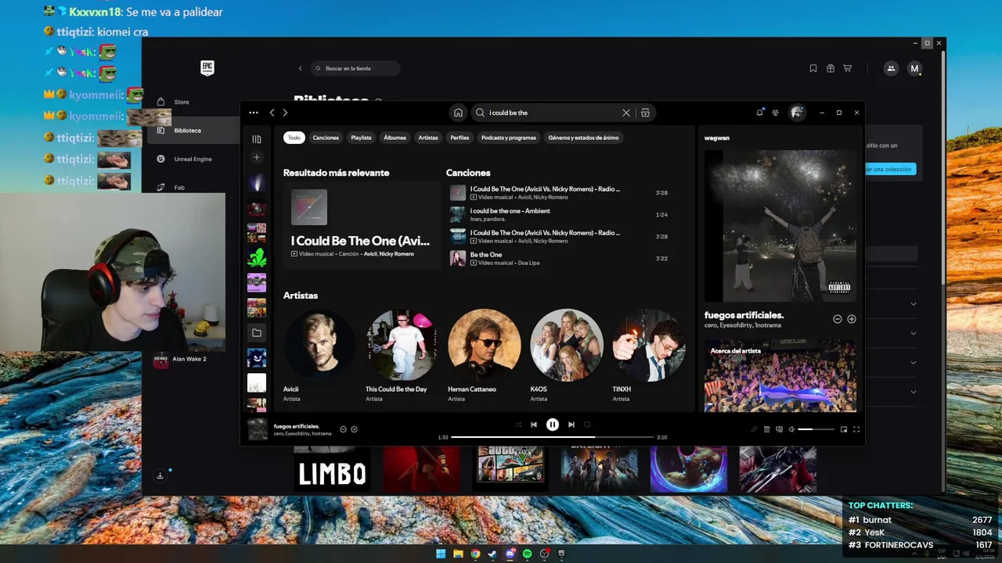The width and height of the screenshot is (1002, 563).
Task: Open Spotify notifications bell
Action: (x=759, y=113)
